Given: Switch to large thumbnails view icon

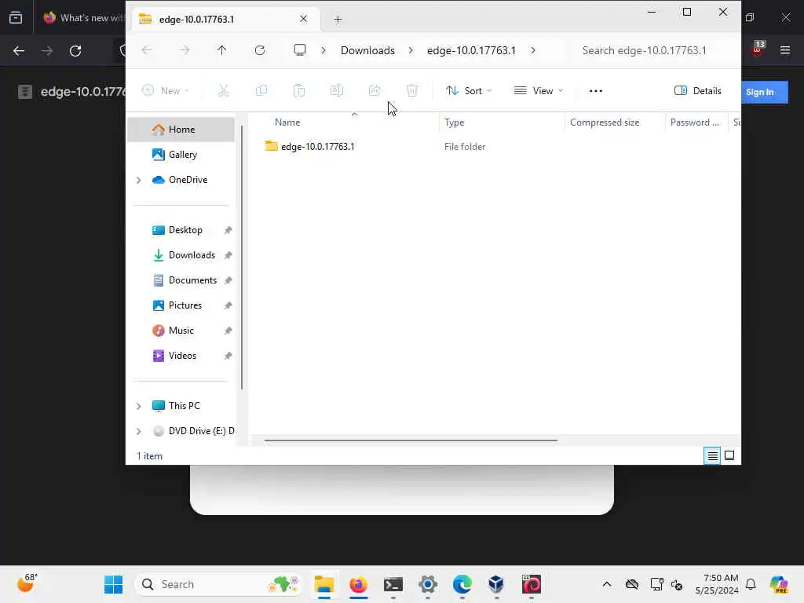Looking at the screenshot, I should coord(729,455).
